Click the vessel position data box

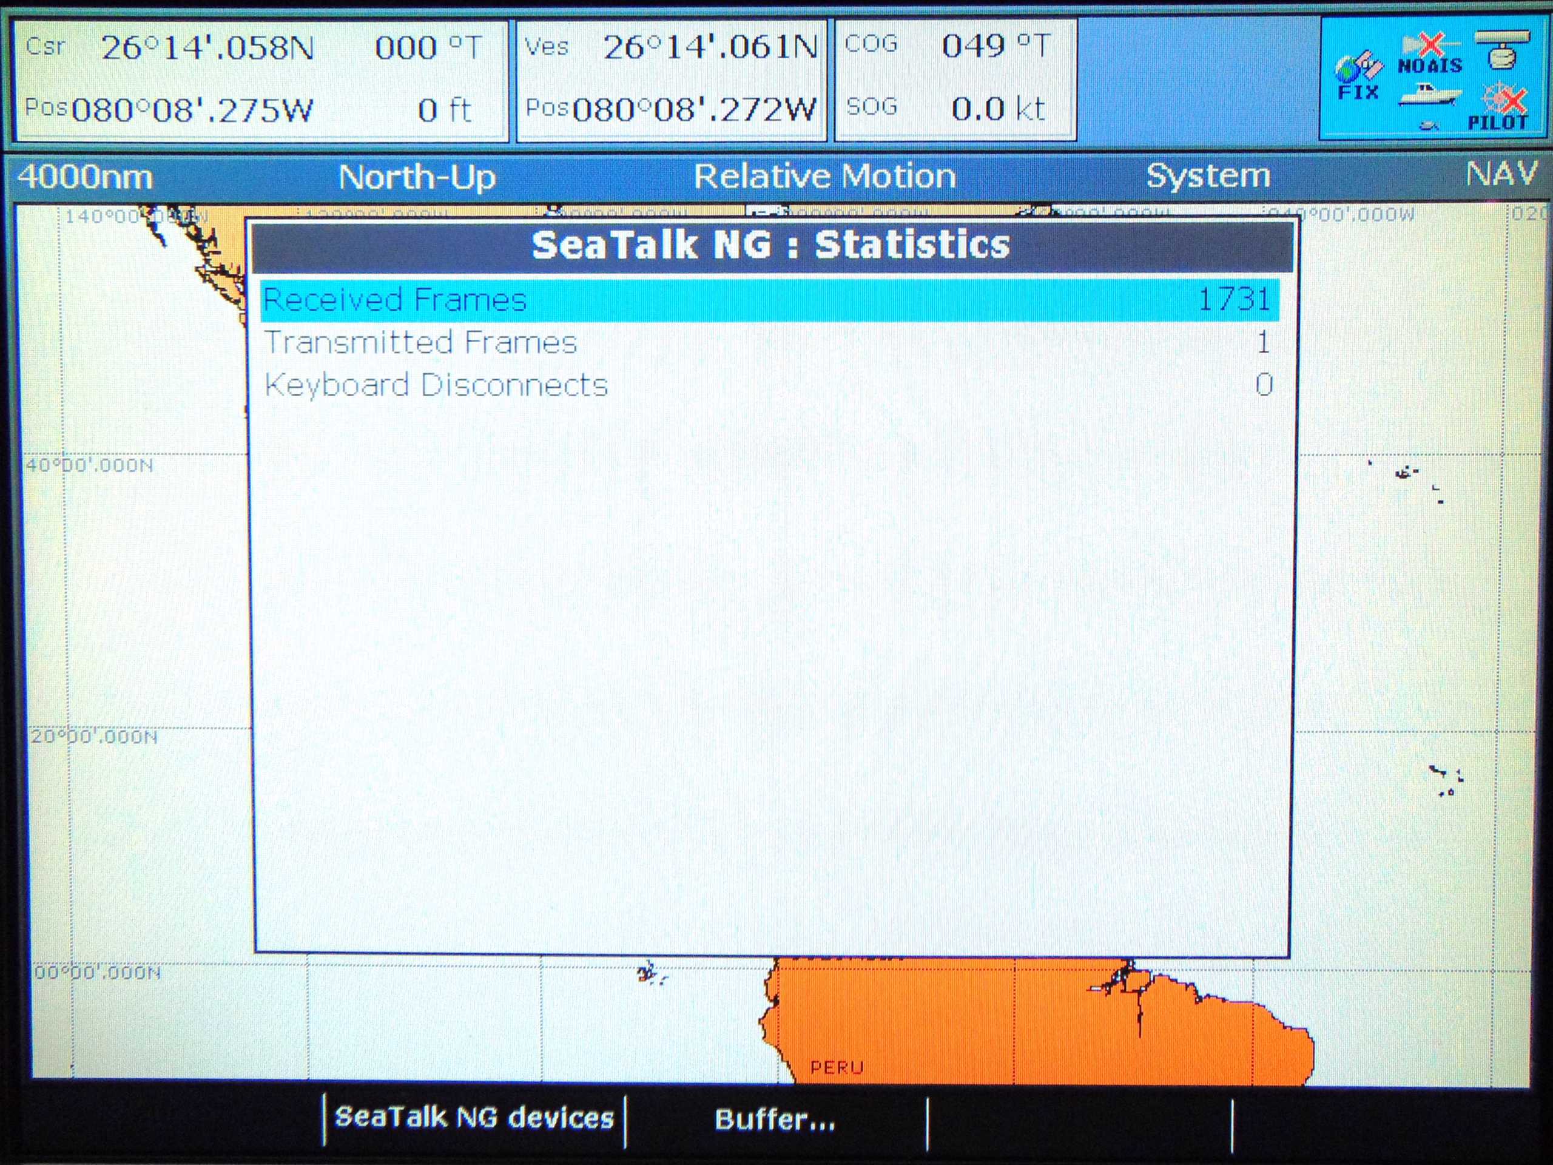point(671,79)
